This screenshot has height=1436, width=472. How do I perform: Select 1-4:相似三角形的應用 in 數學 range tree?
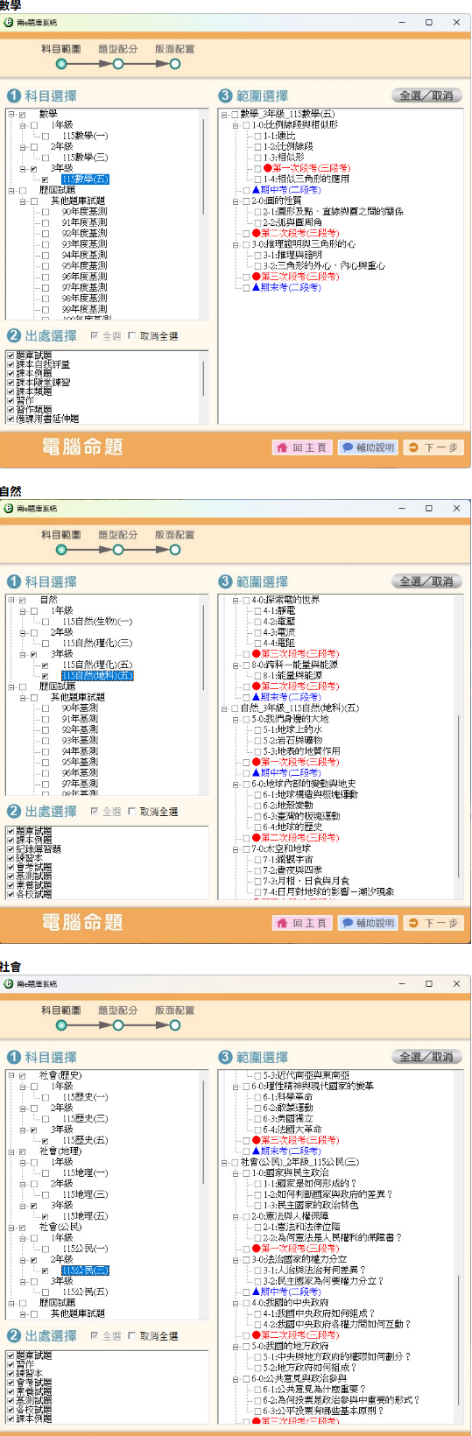[306, 179]
